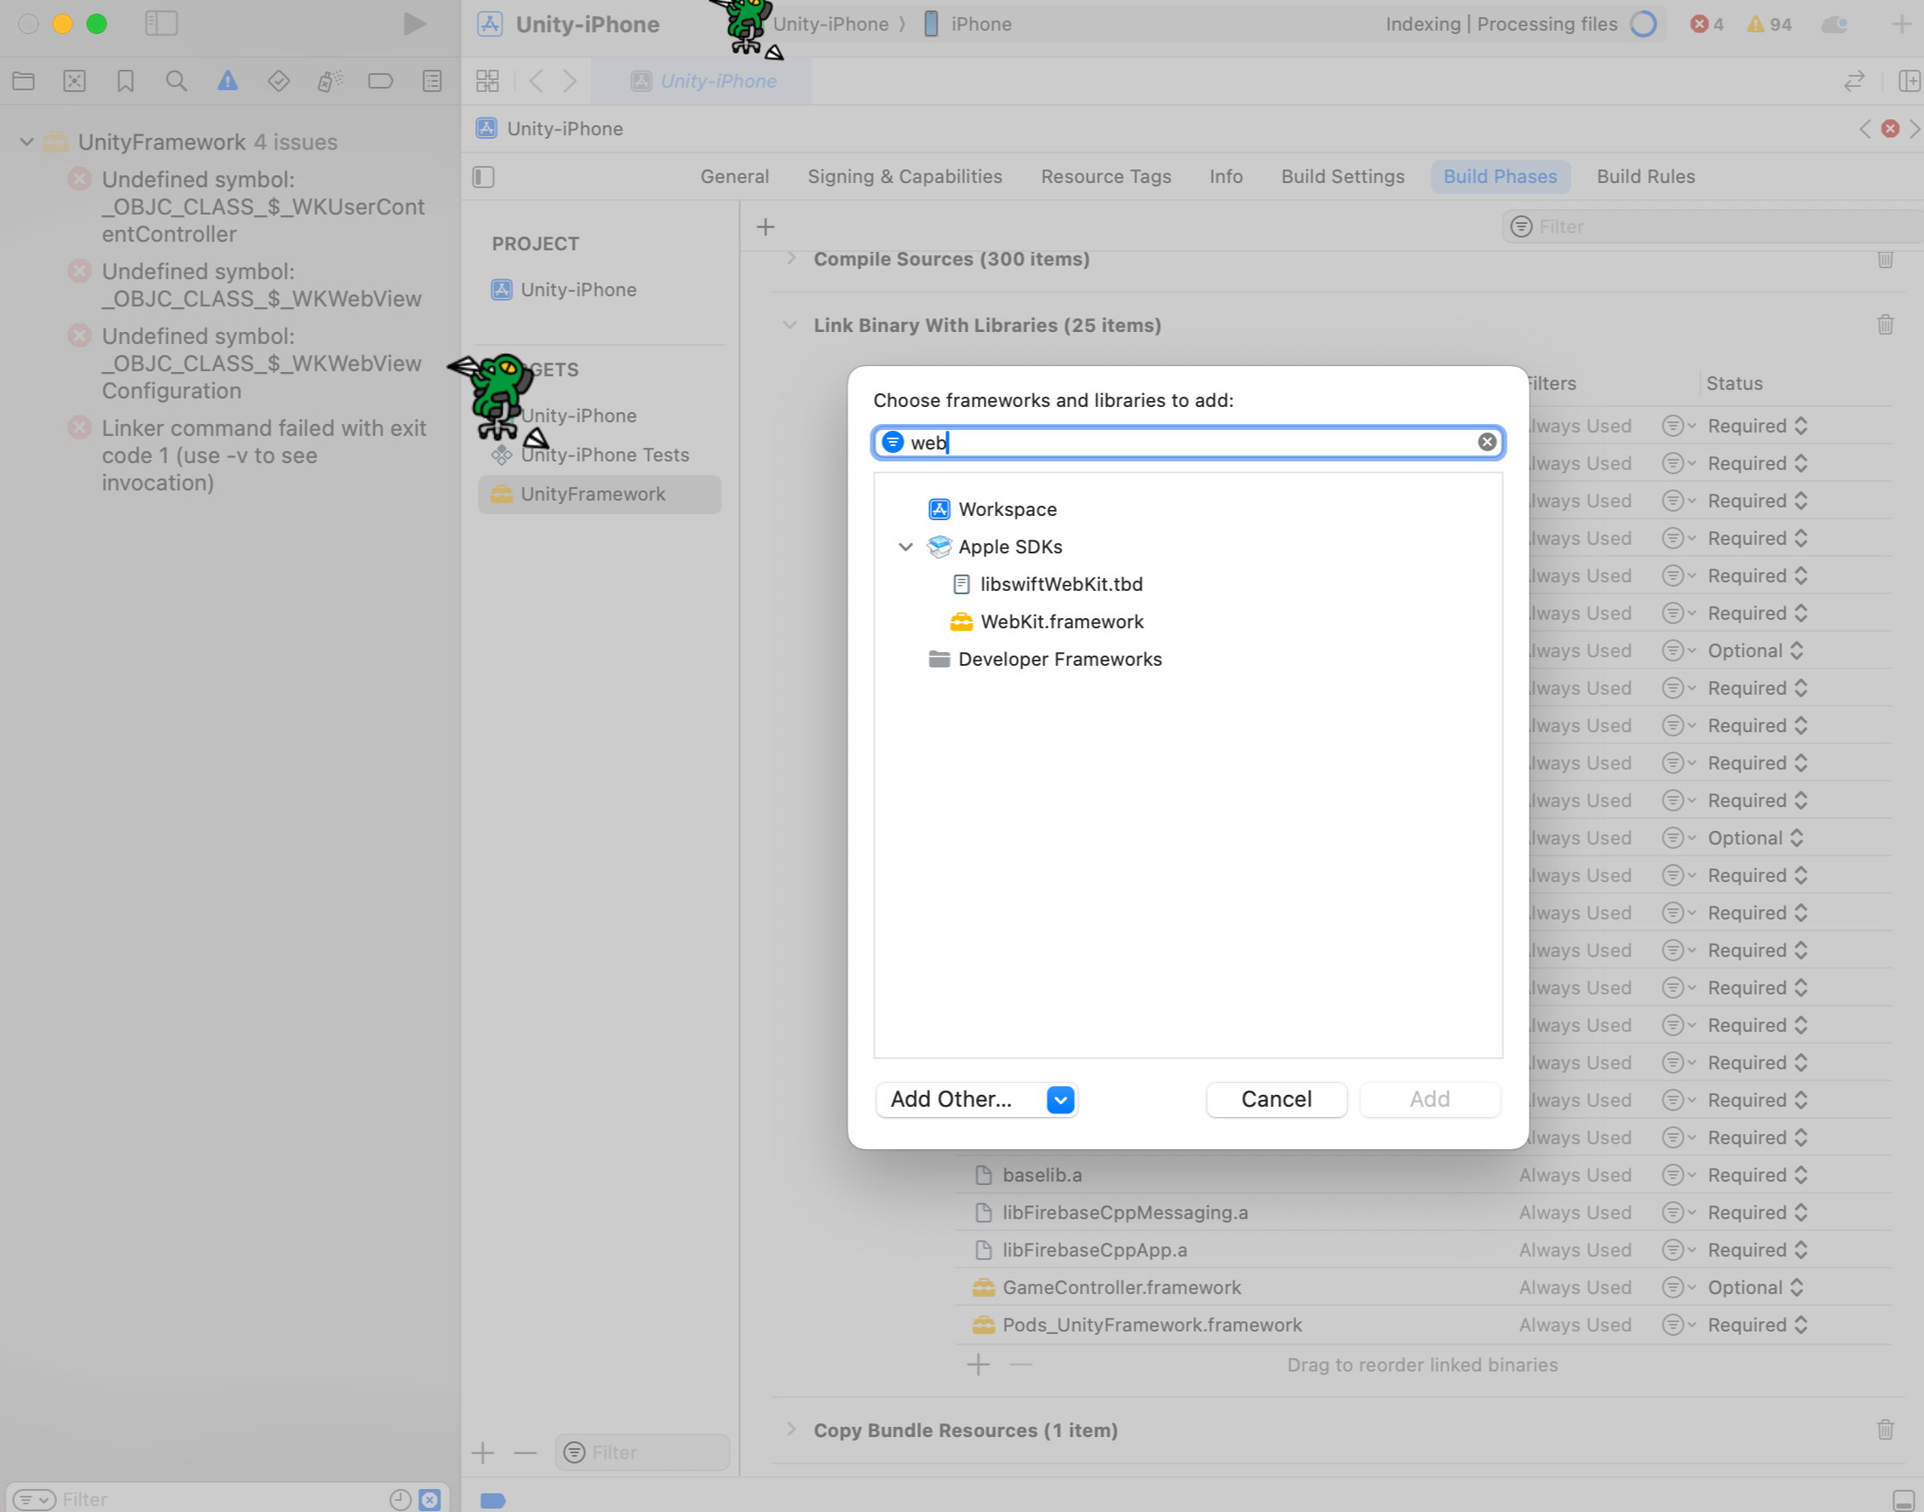The image size is (1924, 1512).
Task: Open the Signing & Capabilities tab
Action: [904, 177]
